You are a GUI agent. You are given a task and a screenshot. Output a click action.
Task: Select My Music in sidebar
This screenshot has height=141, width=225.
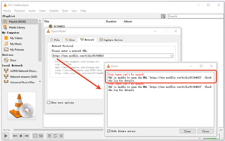click(x=16, y=44)
